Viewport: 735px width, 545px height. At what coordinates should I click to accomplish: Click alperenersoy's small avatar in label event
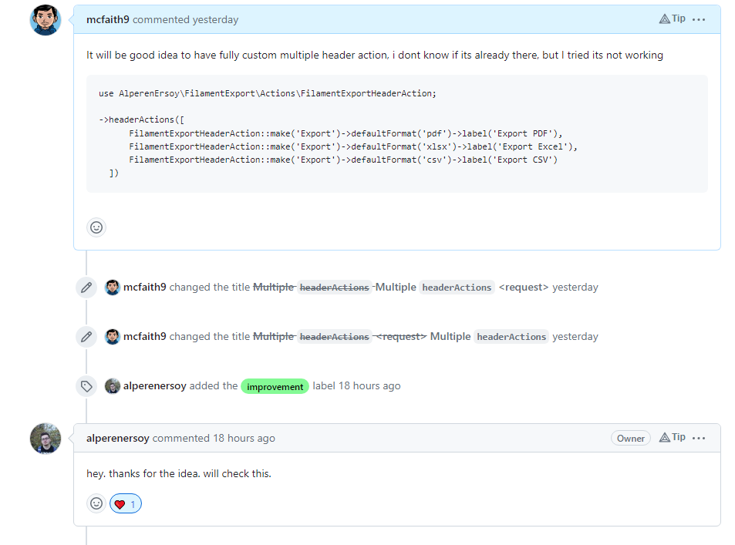[x=113, y=386]
